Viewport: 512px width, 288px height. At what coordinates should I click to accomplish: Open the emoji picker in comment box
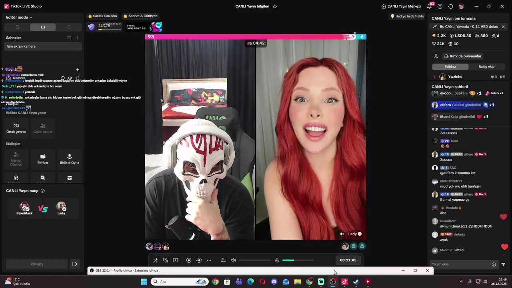tap(494, 264)
